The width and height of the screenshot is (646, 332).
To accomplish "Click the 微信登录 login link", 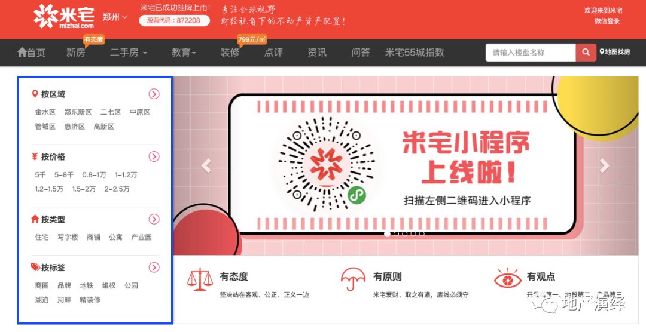I will coord(607,21).
